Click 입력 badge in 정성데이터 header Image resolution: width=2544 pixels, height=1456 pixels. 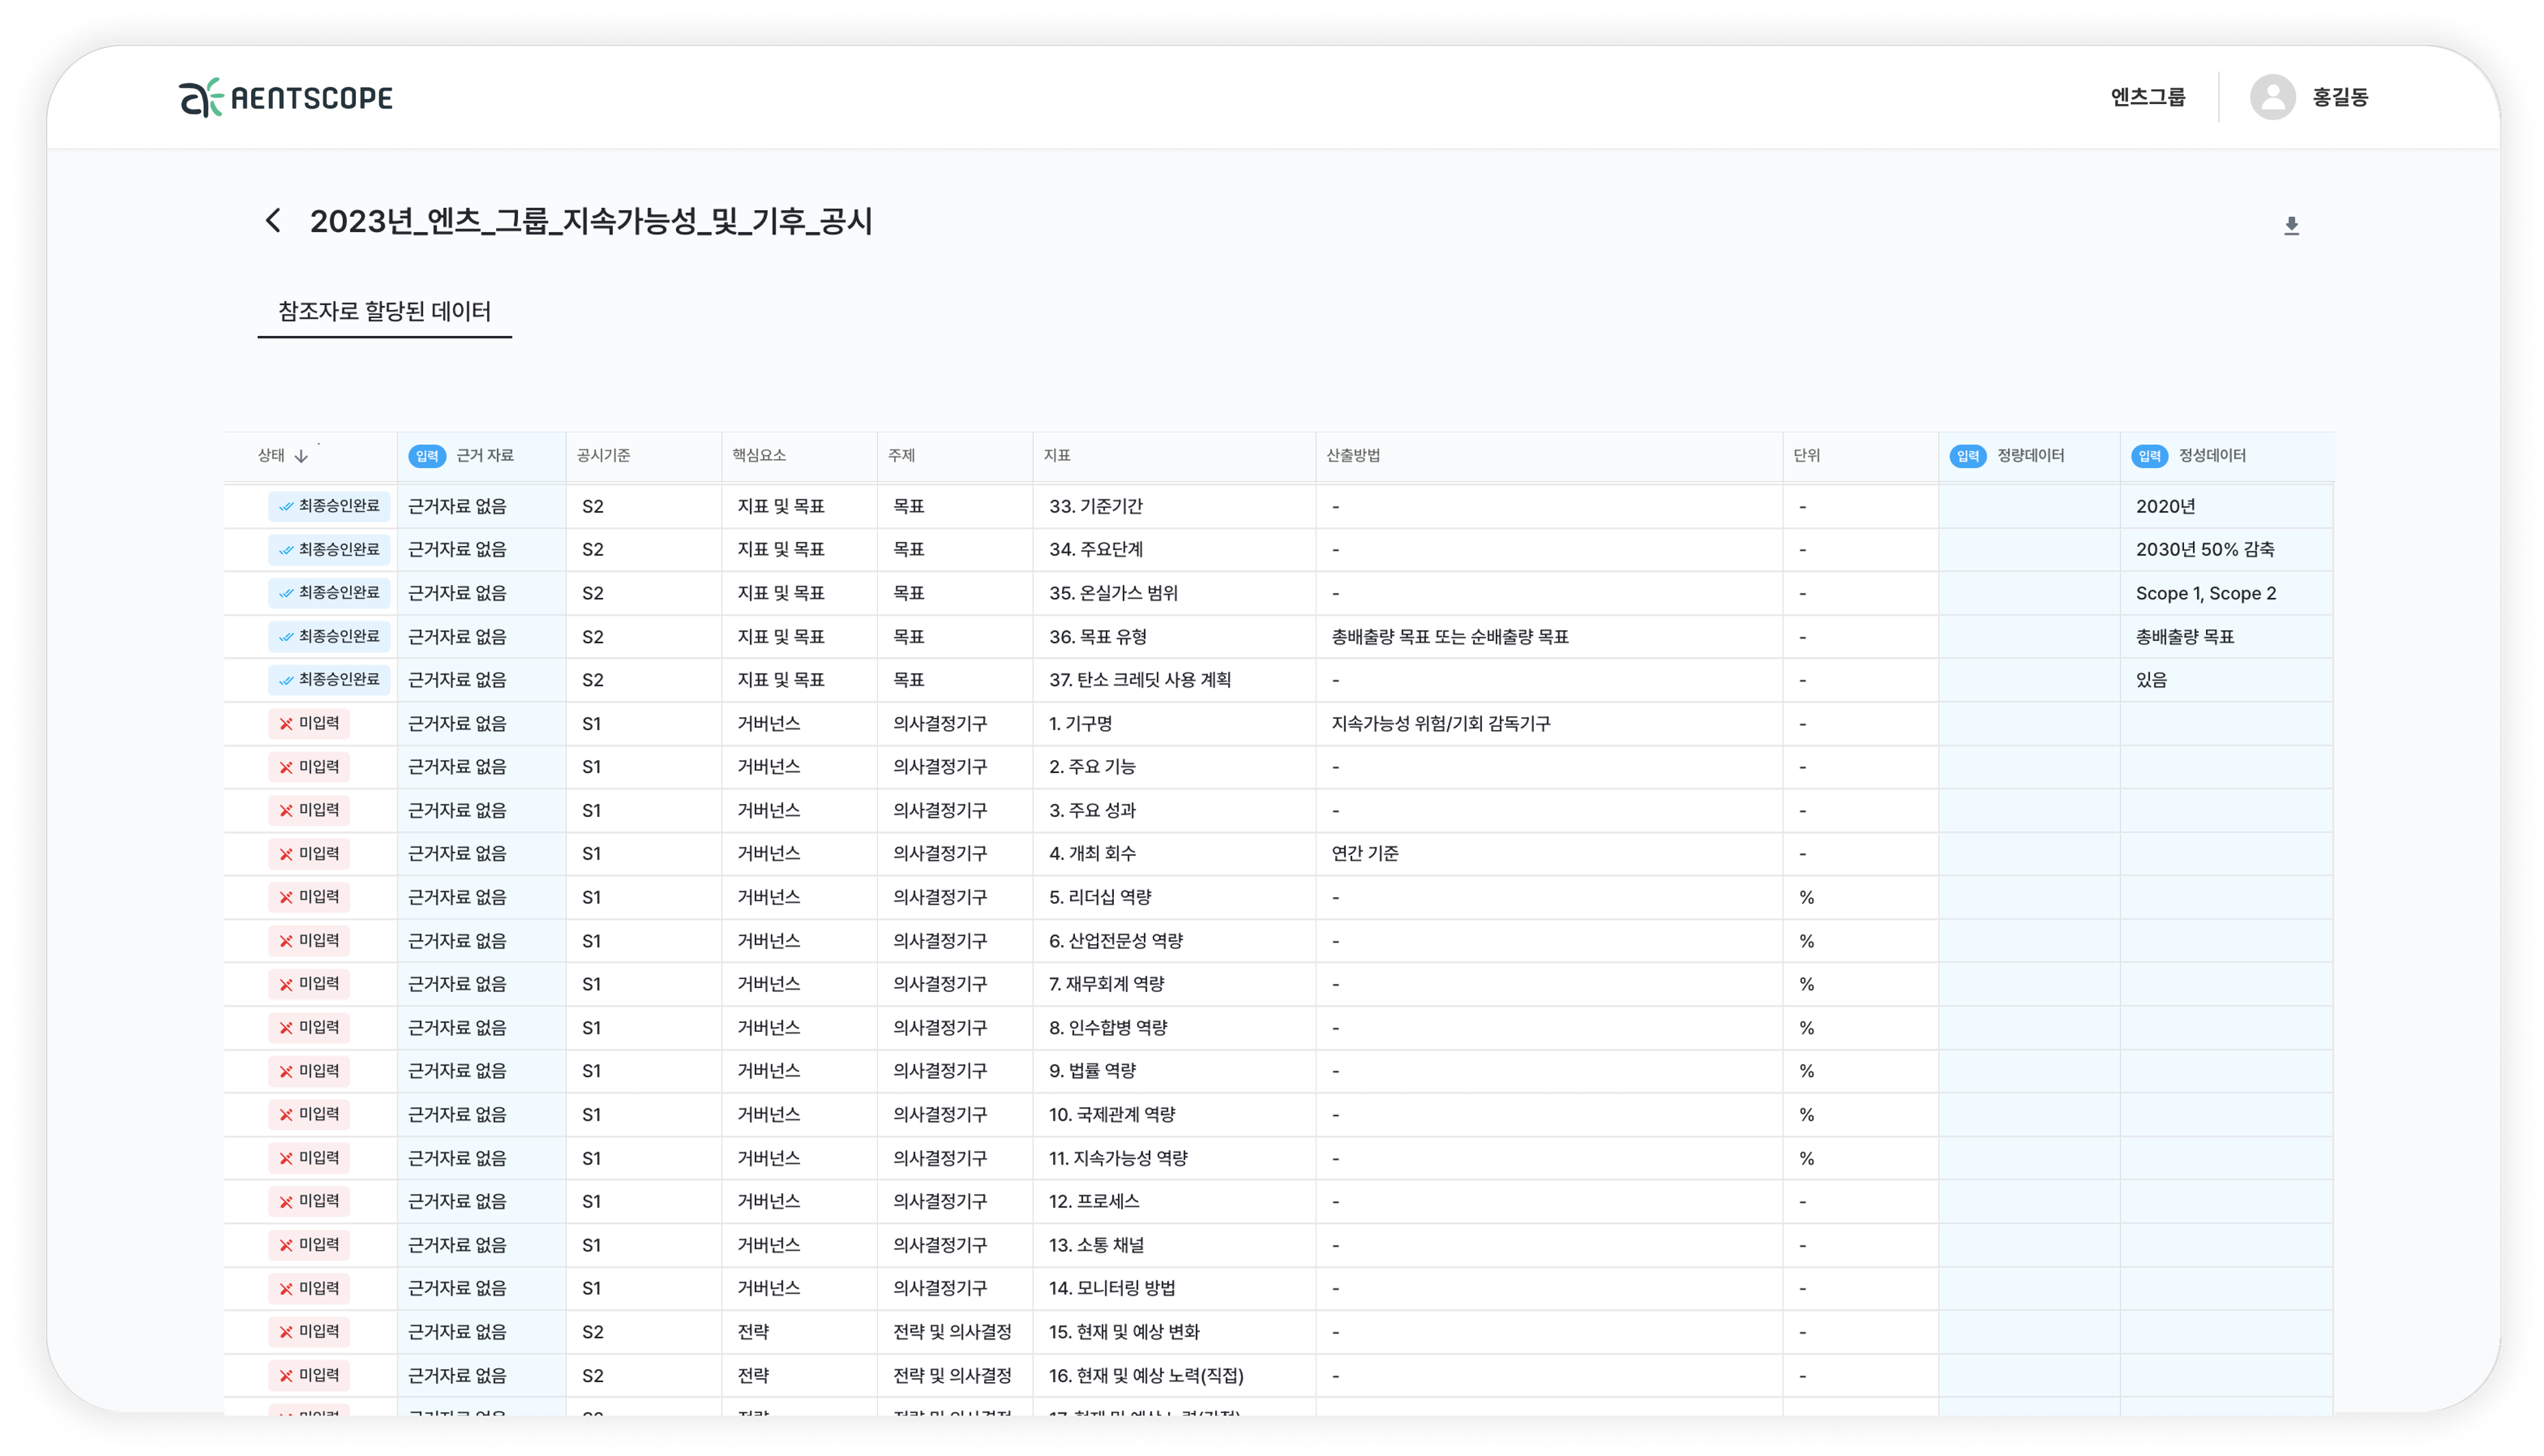[x=2149, y=456]
